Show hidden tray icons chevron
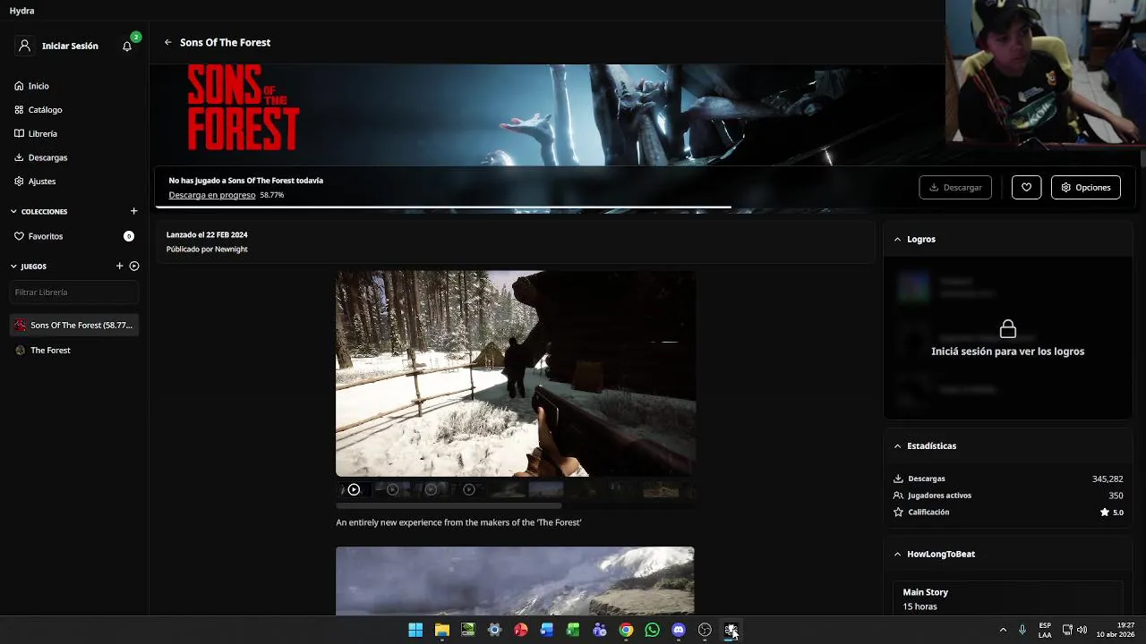This screenshot has width=1146, height=644. (x=1003, y=630)
